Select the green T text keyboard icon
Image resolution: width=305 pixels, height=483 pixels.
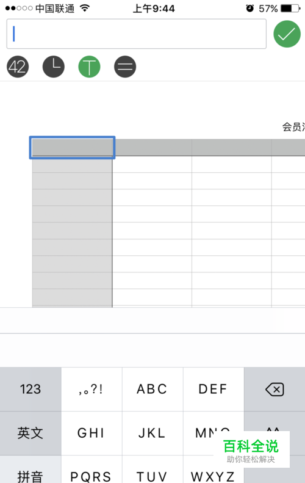coord(89,67)
